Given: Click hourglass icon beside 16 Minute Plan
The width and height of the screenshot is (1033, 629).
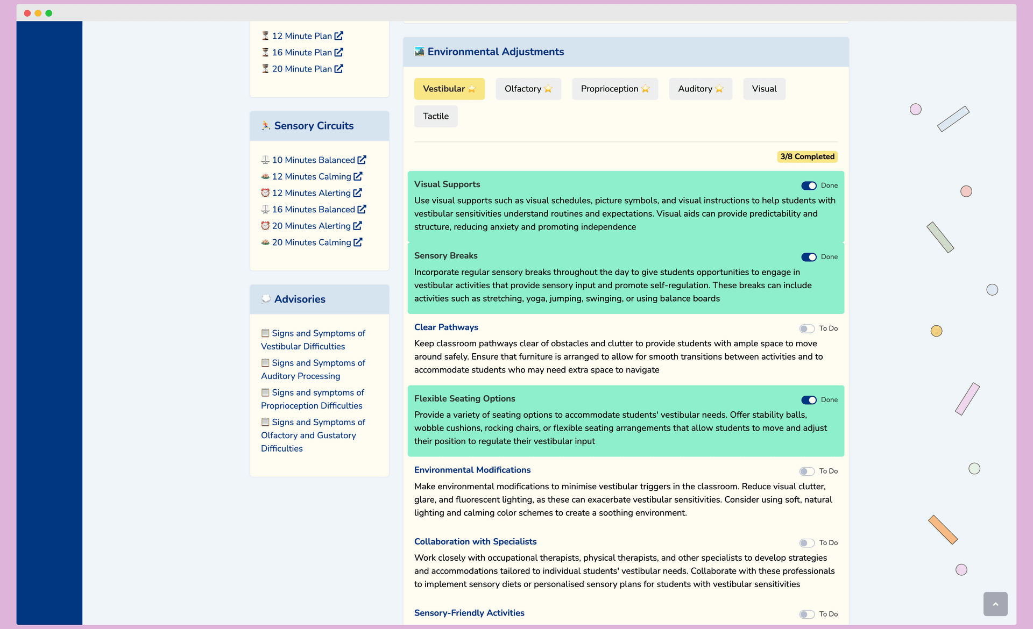Looking at the screenshot, I should click(265, 52).
